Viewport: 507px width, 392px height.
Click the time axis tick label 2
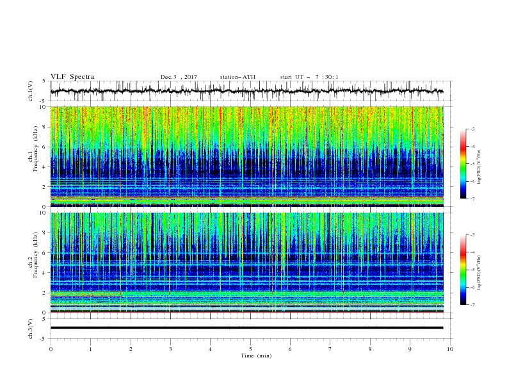point(131,349)
